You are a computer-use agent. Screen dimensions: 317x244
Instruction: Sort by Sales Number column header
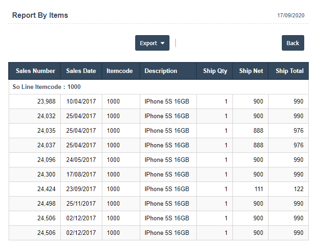pos(35,71)
